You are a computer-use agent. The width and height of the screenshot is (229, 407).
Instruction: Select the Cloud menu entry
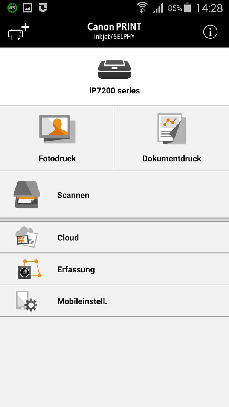(x=114, y=237)
